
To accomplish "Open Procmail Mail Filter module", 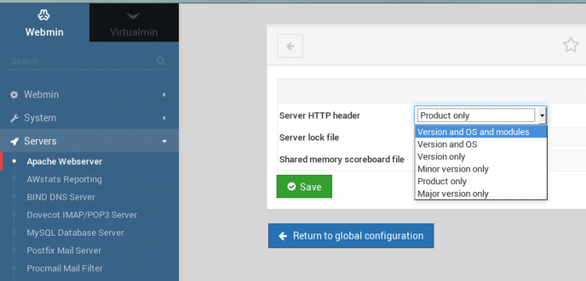I will 65,269.
